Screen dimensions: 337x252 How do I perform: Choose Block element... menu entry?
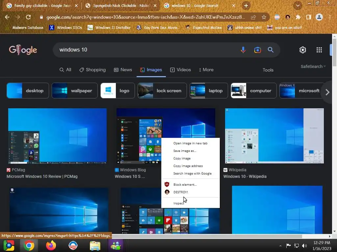[191, 184]
